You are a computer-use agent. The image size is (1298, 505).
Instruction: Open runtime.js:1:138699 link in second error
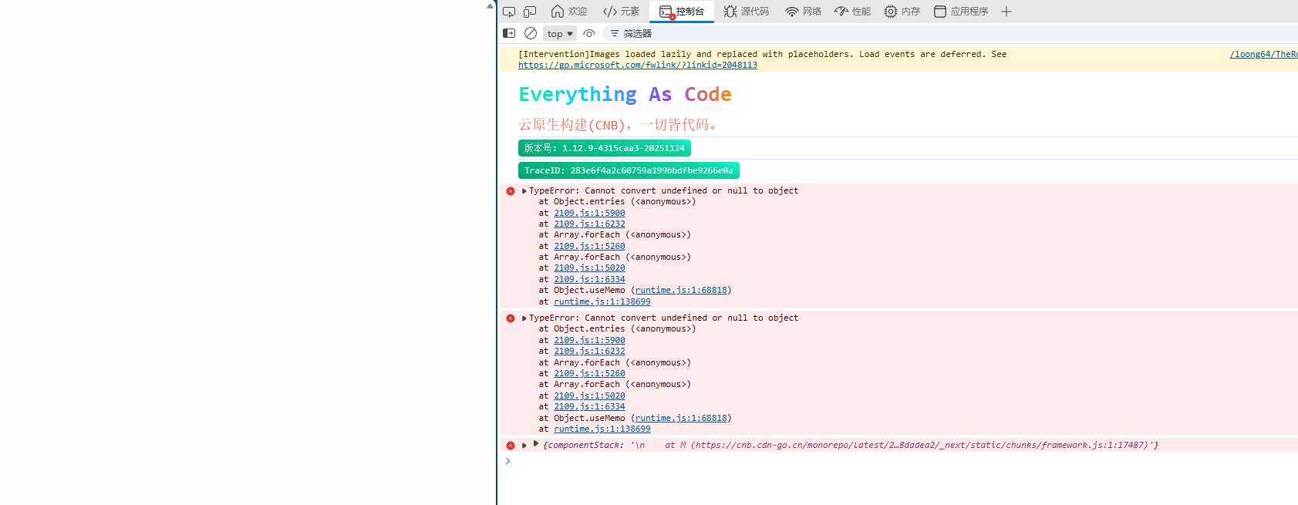pyautogui.click(x=602, y=429)
